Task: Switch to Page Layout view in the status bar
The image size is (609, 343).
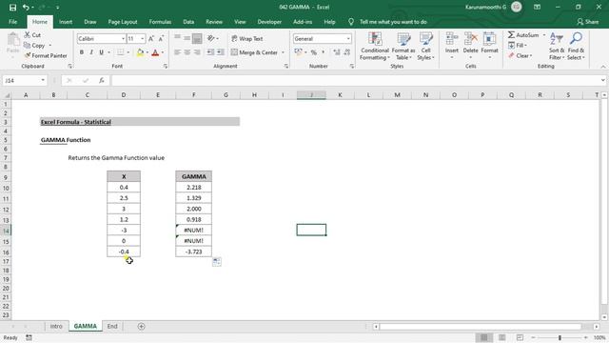Action: (502, 337)
